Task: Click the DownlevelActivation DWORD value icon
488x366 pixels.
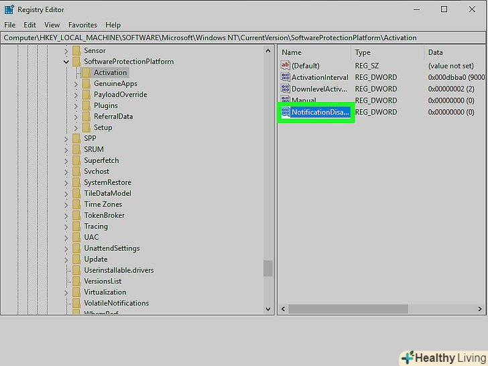Action: [286, 88]
